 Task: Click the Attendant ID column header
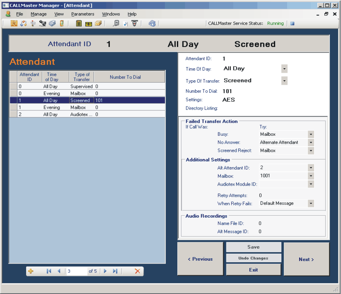point(30,77)
